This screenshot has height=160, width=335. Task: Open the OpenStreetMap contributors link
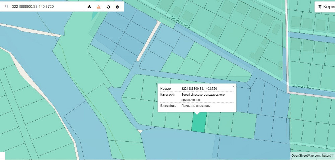[311, 155]
